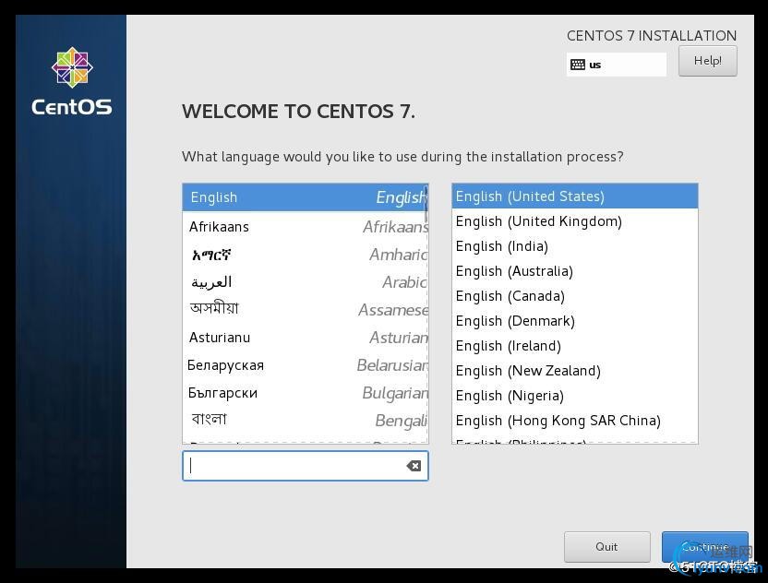Choose English (United Kingdom) locale
The width and height of the screenshot is (768, 583).
(575, 221)
